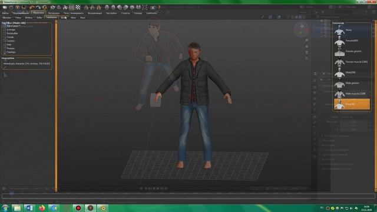Select the None topology entry
Screen dimensions: 377x212
(x=352, y=30)
